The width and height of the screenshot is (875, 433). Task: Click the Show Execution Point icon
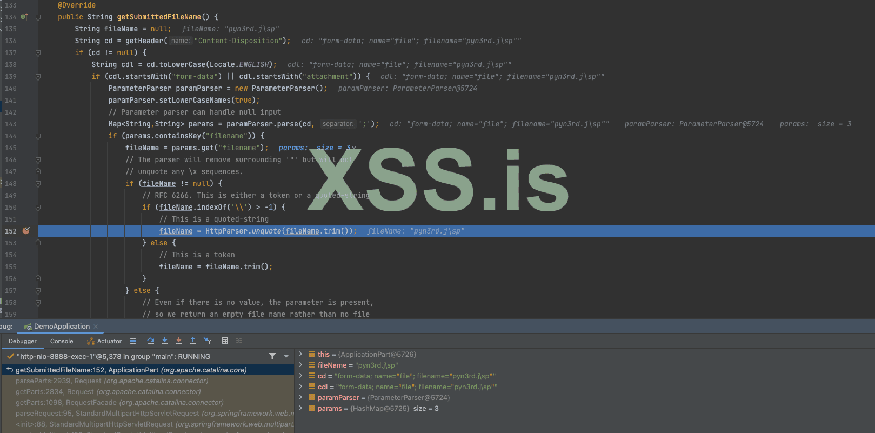coord(133,341)
